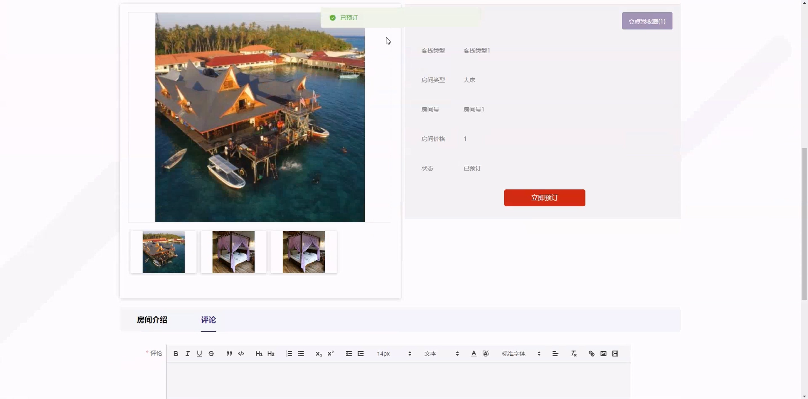Apply superscript formatting

pyautogui.click(x=330, y=354)
